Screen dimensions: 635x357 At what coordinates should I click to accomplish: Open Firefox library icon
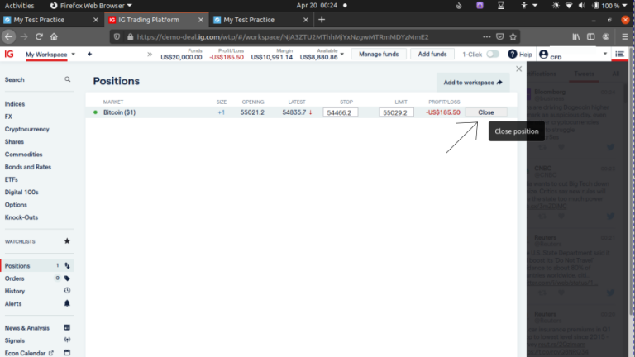click(575, 37)
